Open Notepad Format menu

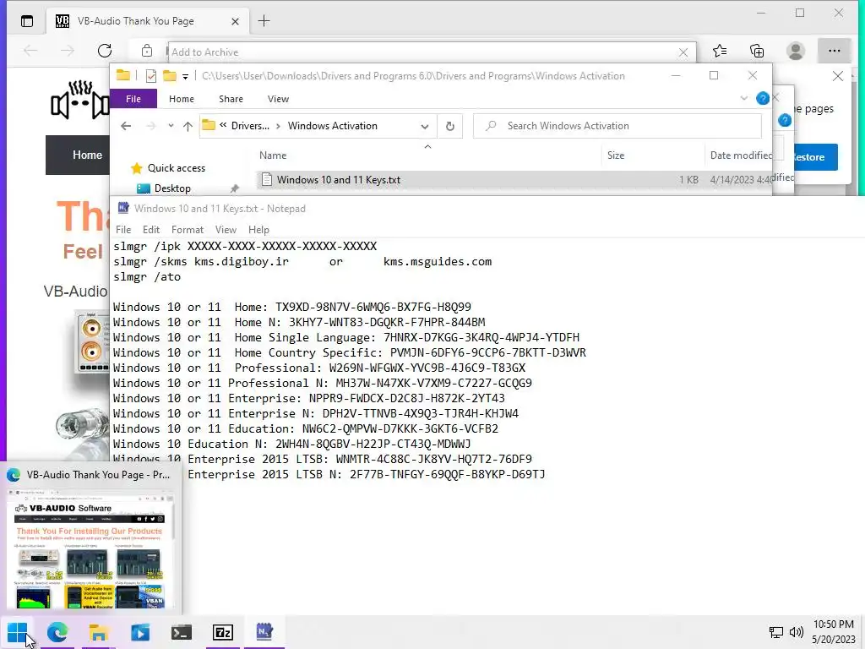(x=187, y=230)
